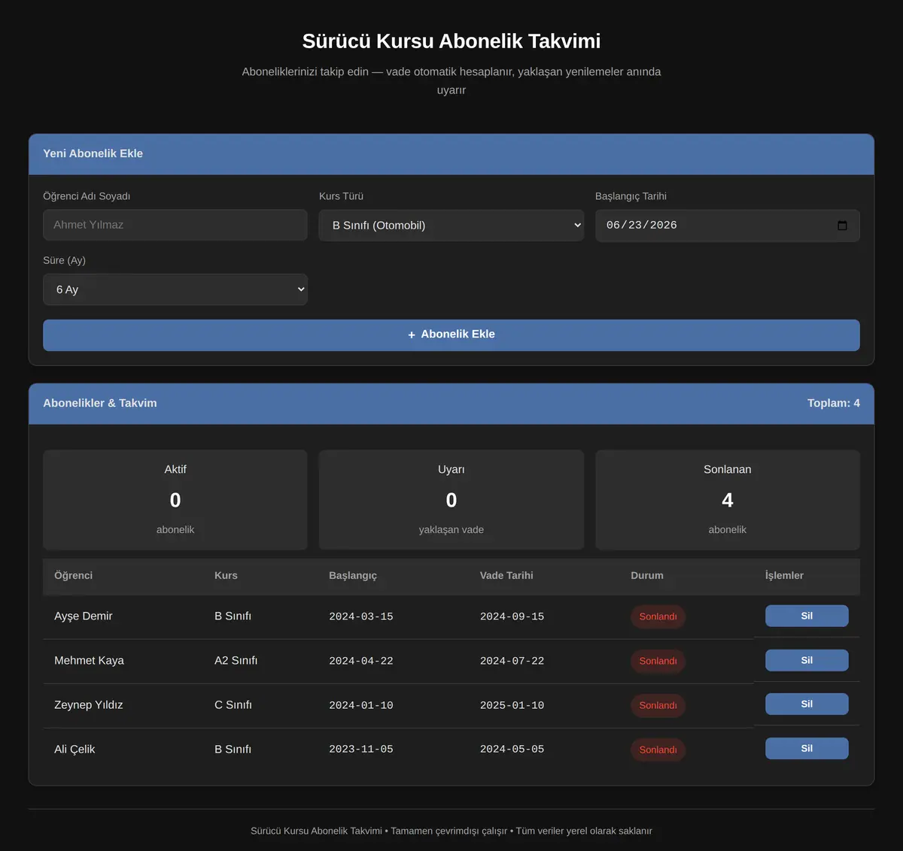Screen dimensions: 903x851
Task: Click due date 2025-01-10
Action: pos(512,705)
